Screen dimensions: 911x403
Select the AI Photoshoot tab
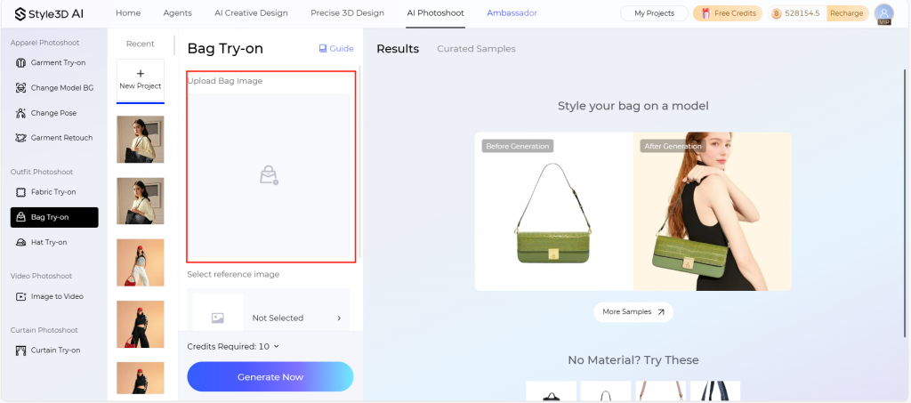point(435,12)
